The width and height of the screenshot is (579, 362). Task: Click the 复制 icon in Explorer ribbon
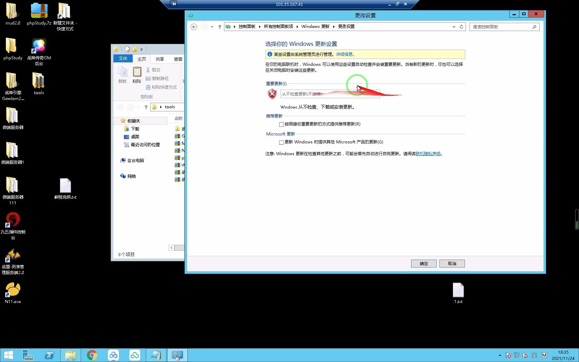click(x=122, y=75)
